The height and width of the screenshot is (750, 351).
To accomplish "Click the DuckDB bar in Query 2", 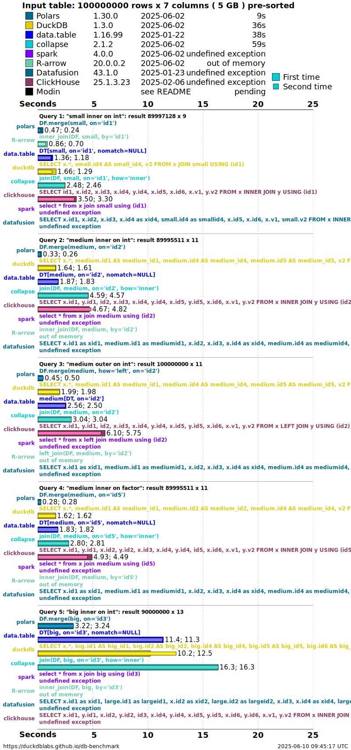I will (x=47, y=268).
